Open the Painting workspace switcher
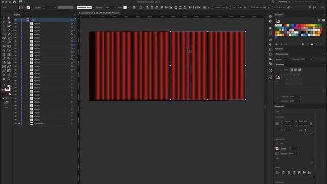327x184 pixels. coord(284,2)
